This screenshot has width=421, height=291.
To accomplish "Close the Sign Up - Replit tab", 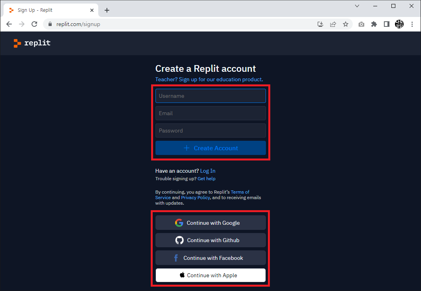I will [x=92, y=10].
